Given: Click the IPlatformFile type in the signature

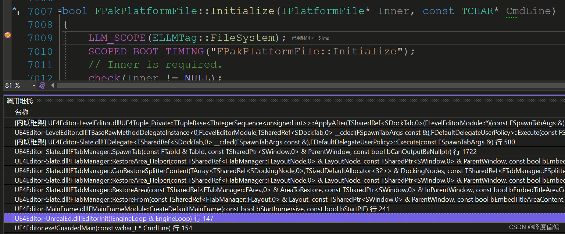Looking at the screenshot, I should click(323, 11).
